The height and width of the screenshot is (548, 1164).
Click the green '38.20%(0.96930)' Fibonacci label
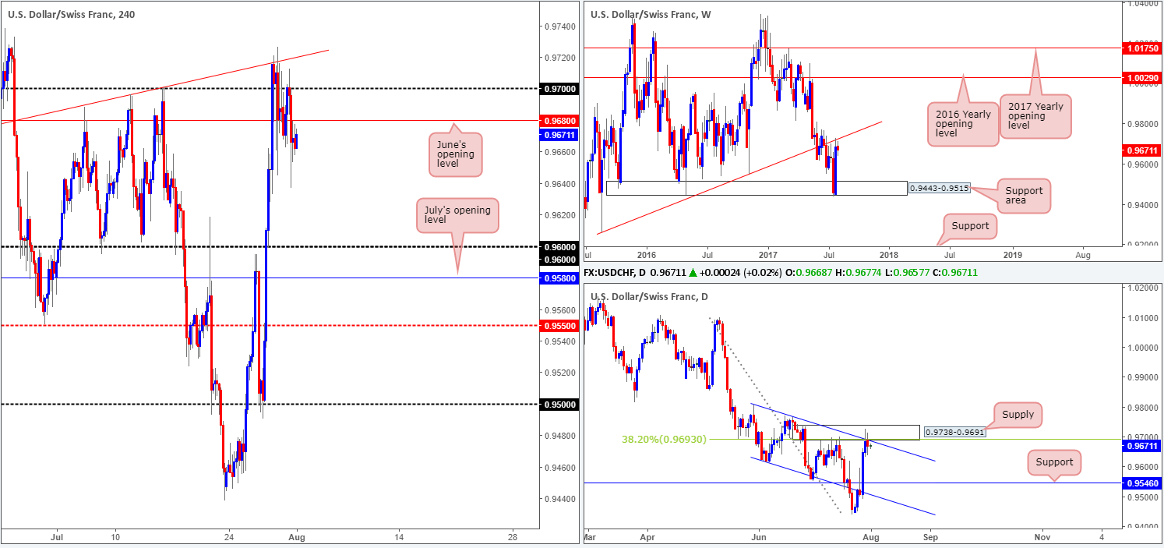pos(664,439)
